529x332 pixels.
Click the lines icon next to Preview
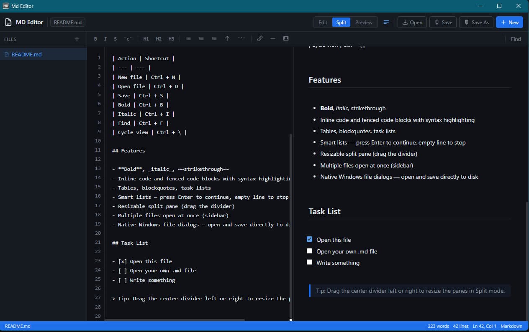pos(386,22)
